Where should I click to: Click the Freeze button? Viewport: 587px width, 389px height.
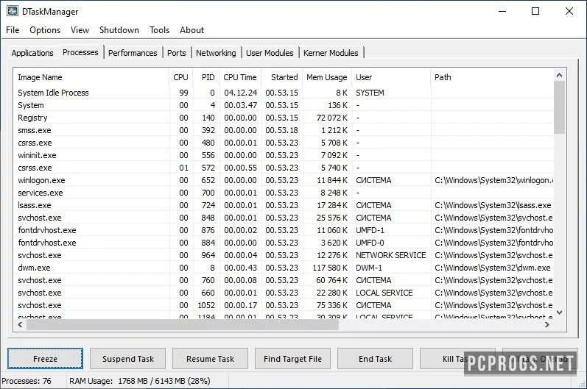46,359
